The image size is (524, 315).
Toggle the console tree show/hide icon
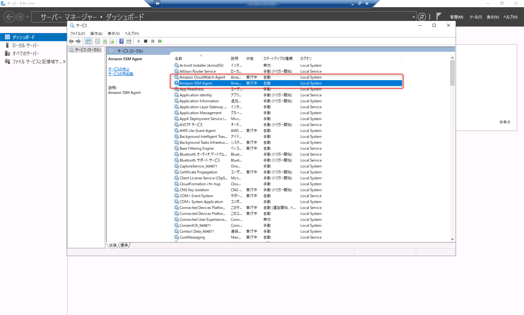pos(88,41)
